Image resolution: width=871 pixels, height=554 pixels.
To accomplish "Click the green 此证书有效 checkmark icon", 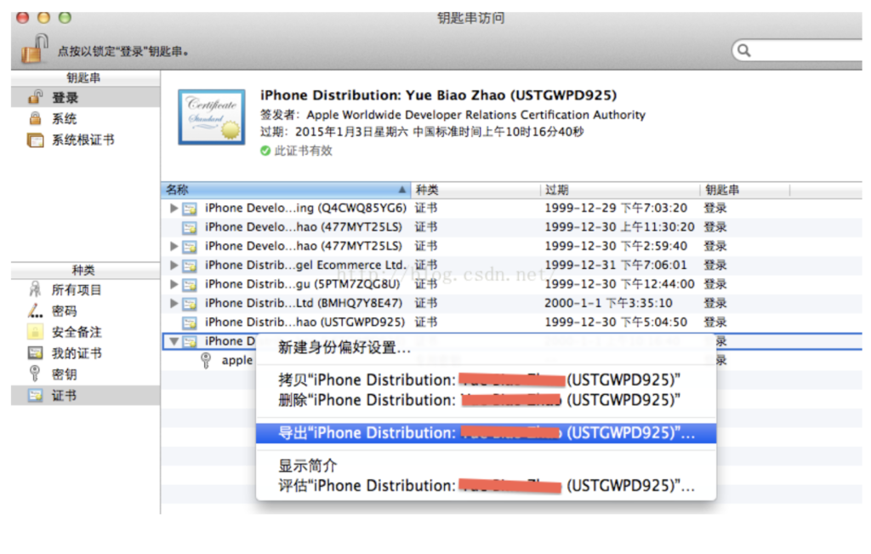I will pos(265,151).
